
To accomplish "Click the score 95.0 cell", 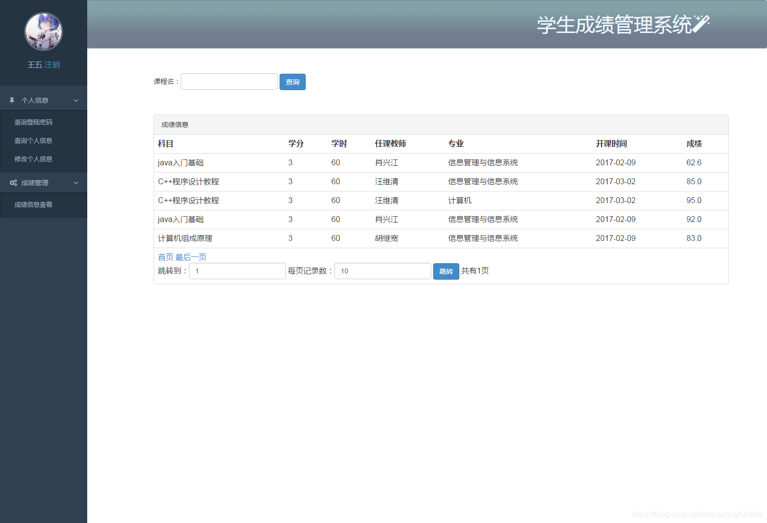I will coord(694,200).
